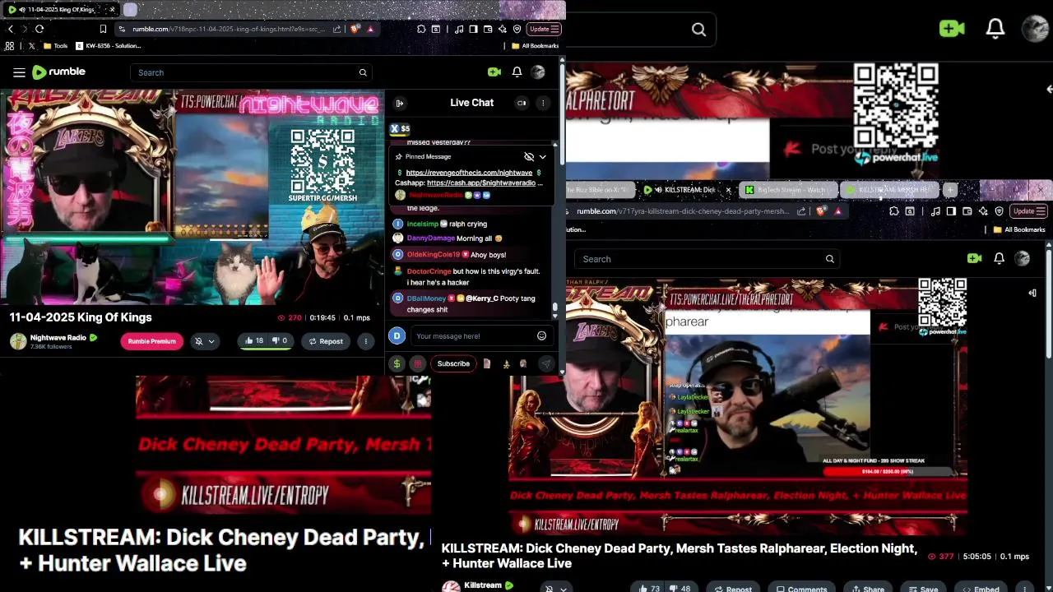
Task: Open more options beside Repost in King Of Kings
Action: 366,341
